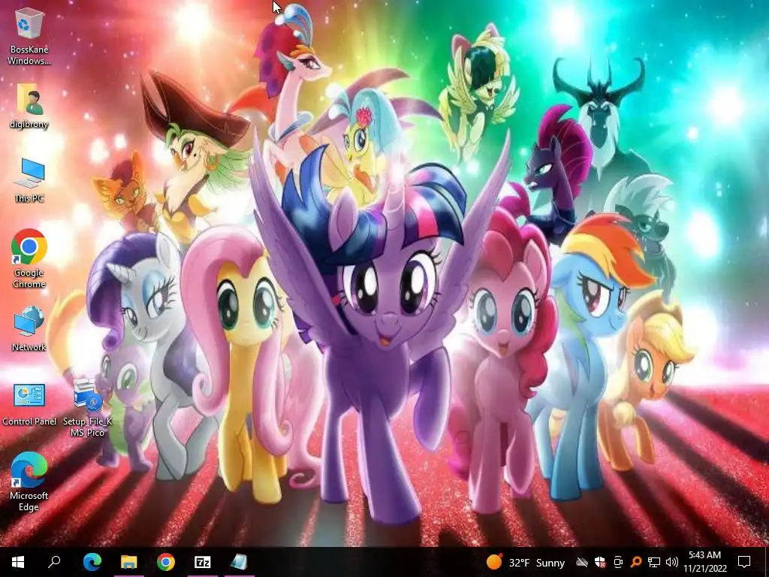Open the network status tray icon
Image resolution: width=769 pixels, height=577 pixels.
(654, 562)
